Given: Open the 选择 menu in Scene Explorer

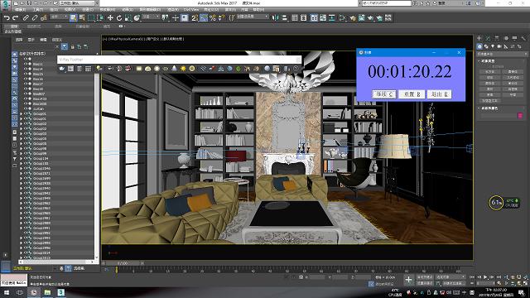Looking at the screenshot, I should coord(19,40).
